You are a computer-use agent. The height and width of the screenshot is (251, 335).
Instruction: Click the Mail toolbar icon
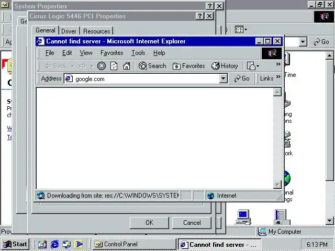[251, 66]
